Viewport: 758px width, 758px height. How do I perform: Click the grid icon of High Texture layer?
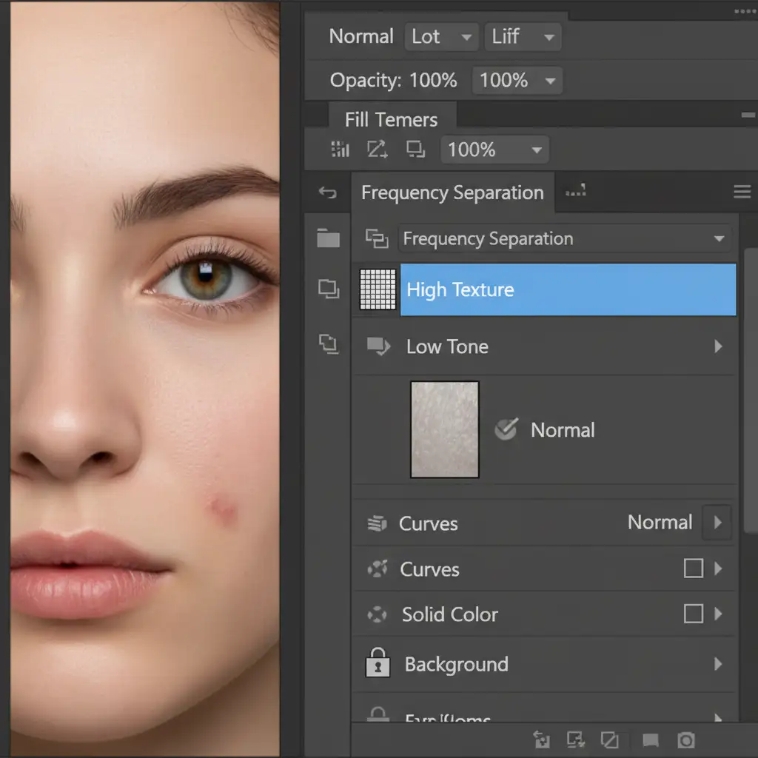[x=378, y=289]
